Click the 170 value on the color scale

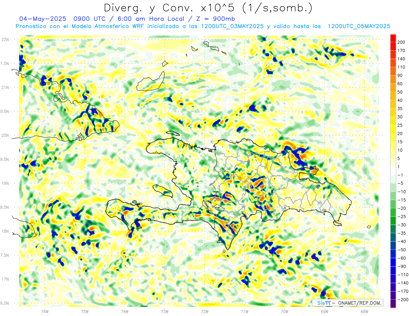coord(402,50)
